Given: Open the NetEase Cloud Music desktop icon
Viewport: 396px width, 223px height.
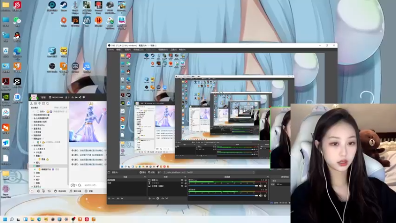Looking at the screenshot, I should point(17,5).
